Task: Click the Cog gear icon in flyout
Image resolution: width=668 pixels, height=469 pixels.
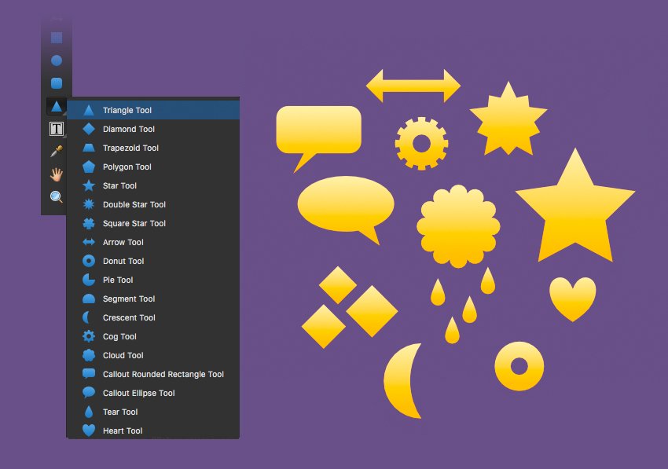Action: 89,336
